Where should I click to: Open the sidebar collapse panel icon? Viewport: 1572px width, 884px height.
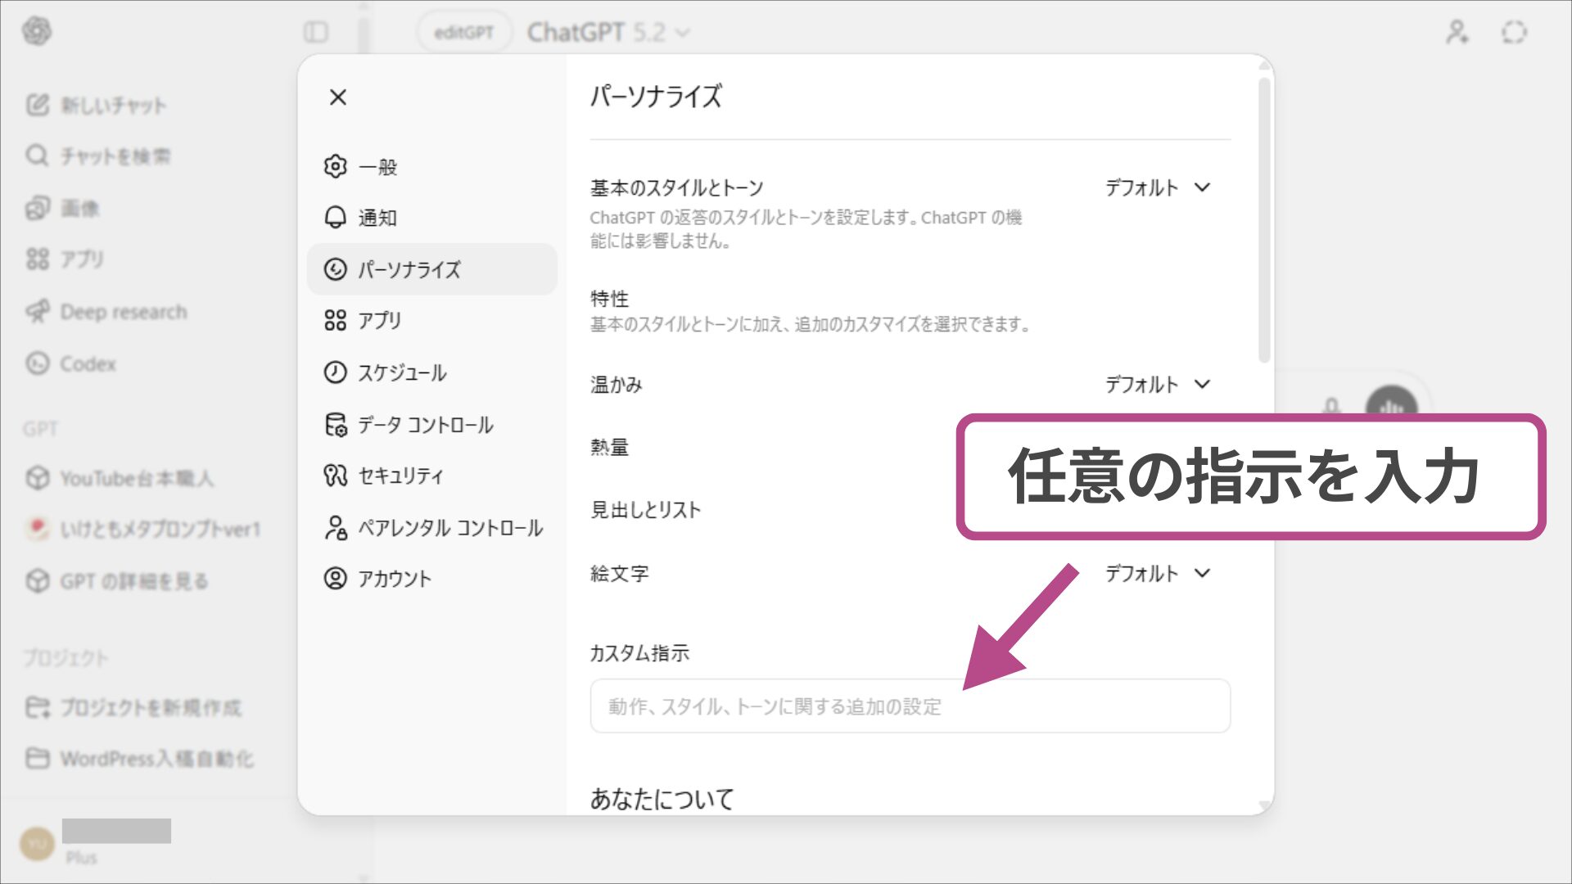click(x=316, y=32)
